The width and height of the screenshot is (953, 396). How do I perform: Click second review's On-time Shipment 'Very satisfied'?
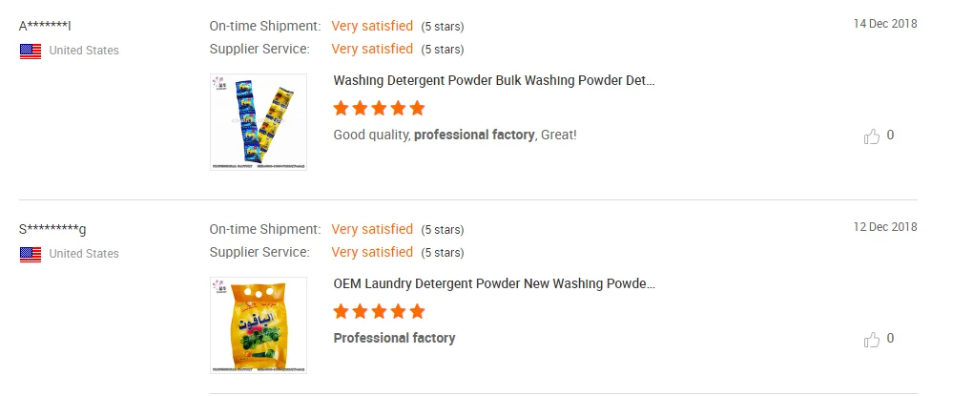(372, 229)
